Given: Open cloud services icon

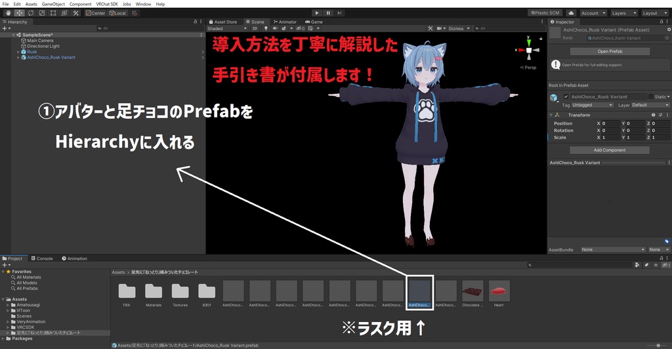Looking at the screenshot, I should click(x=571, y=13).
